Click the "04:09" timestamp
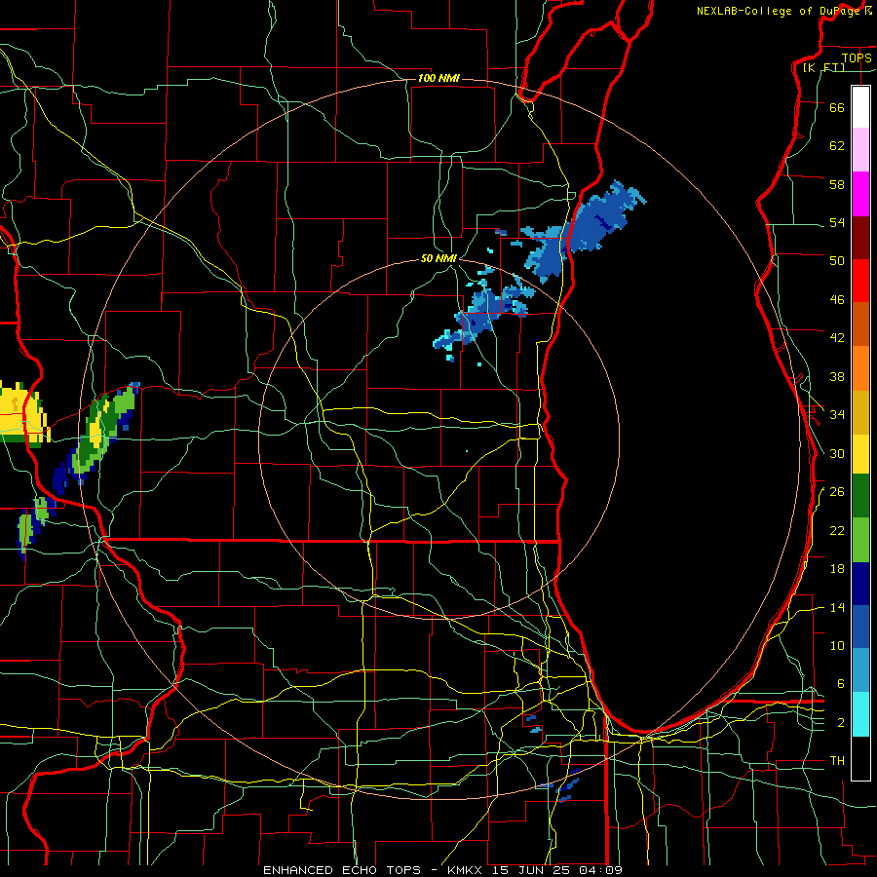877x877 pixels. [x=602, y=870]
